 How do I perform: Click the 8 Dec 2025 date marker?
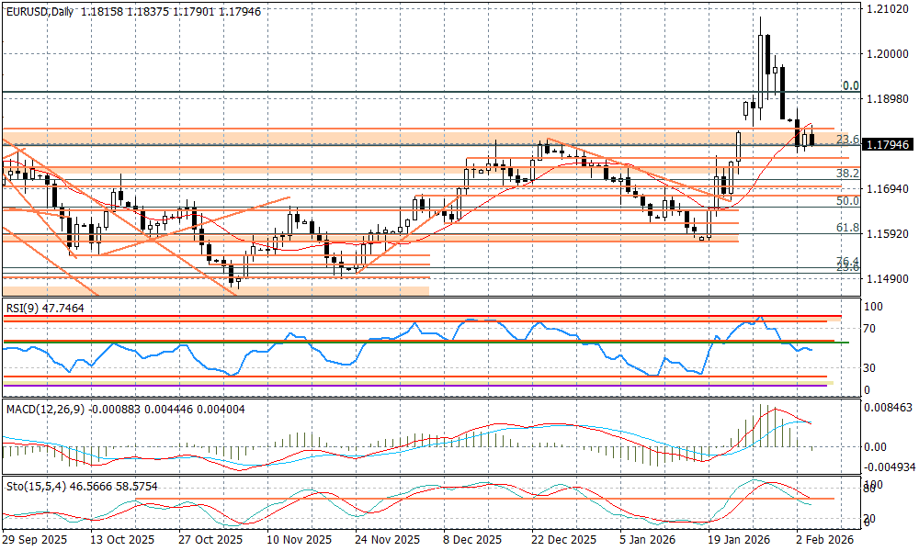471,541
